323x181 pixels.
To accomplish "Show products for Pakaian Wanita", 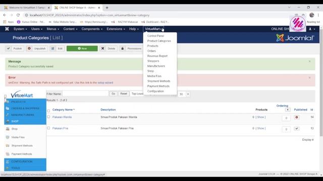I will 260,117.
